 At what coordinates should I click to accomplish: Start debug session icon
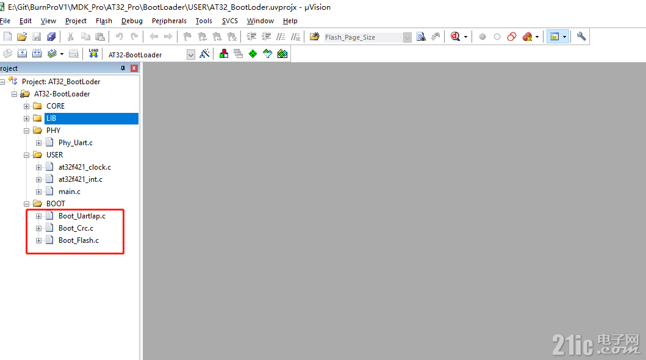click(455, 37)
